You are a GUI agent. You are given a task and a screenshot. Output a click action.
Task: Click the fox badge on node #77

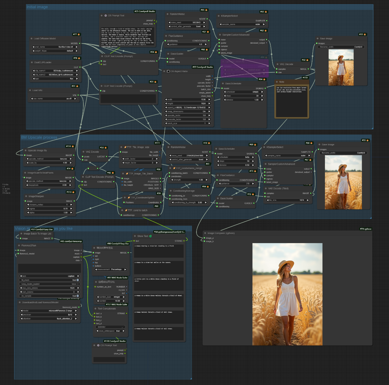point(79,34)
